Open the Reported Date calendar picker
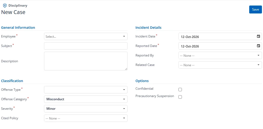The height and width of the screenshot is (129, 263). pos(258,46)
